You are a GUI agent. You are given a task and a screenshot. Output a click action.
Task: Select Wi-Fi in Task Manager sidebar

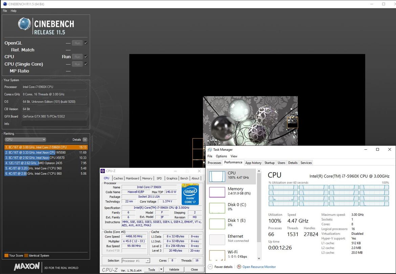pyautogui.click(x=231, y=254)
